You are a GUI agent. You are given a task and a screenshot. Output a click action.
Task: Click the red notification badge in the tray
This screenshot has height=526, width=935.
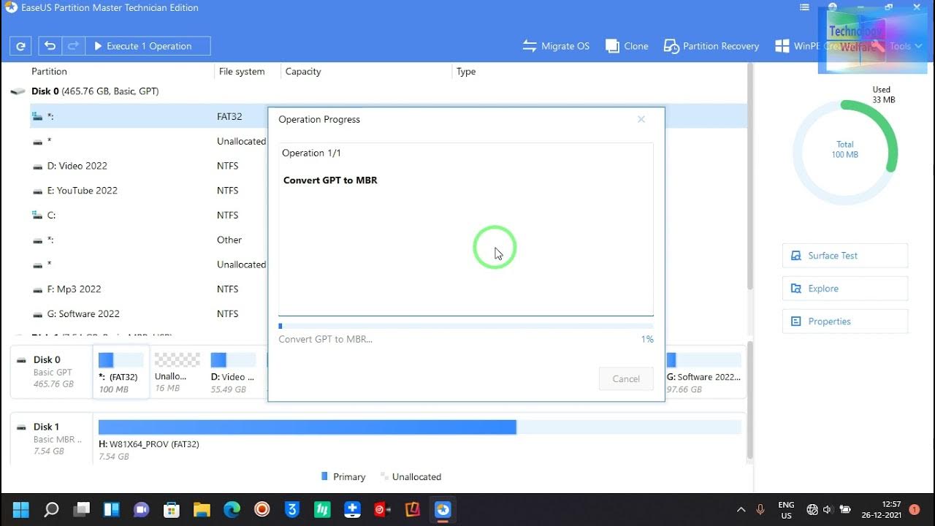click(x=915, y=510)
